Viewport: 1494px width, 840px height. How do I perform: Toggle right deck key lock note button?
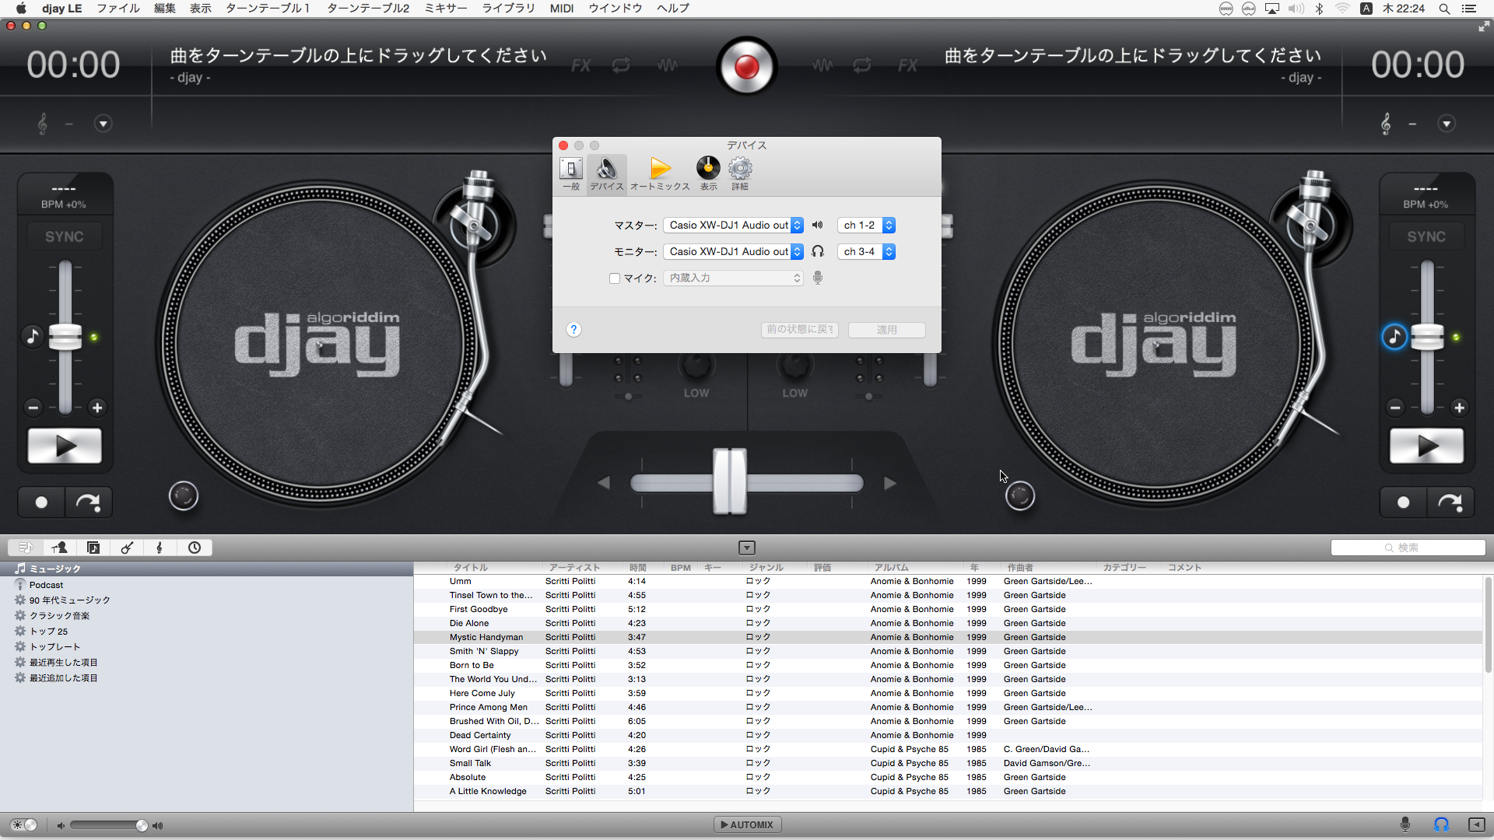(x=1394, y=337)
